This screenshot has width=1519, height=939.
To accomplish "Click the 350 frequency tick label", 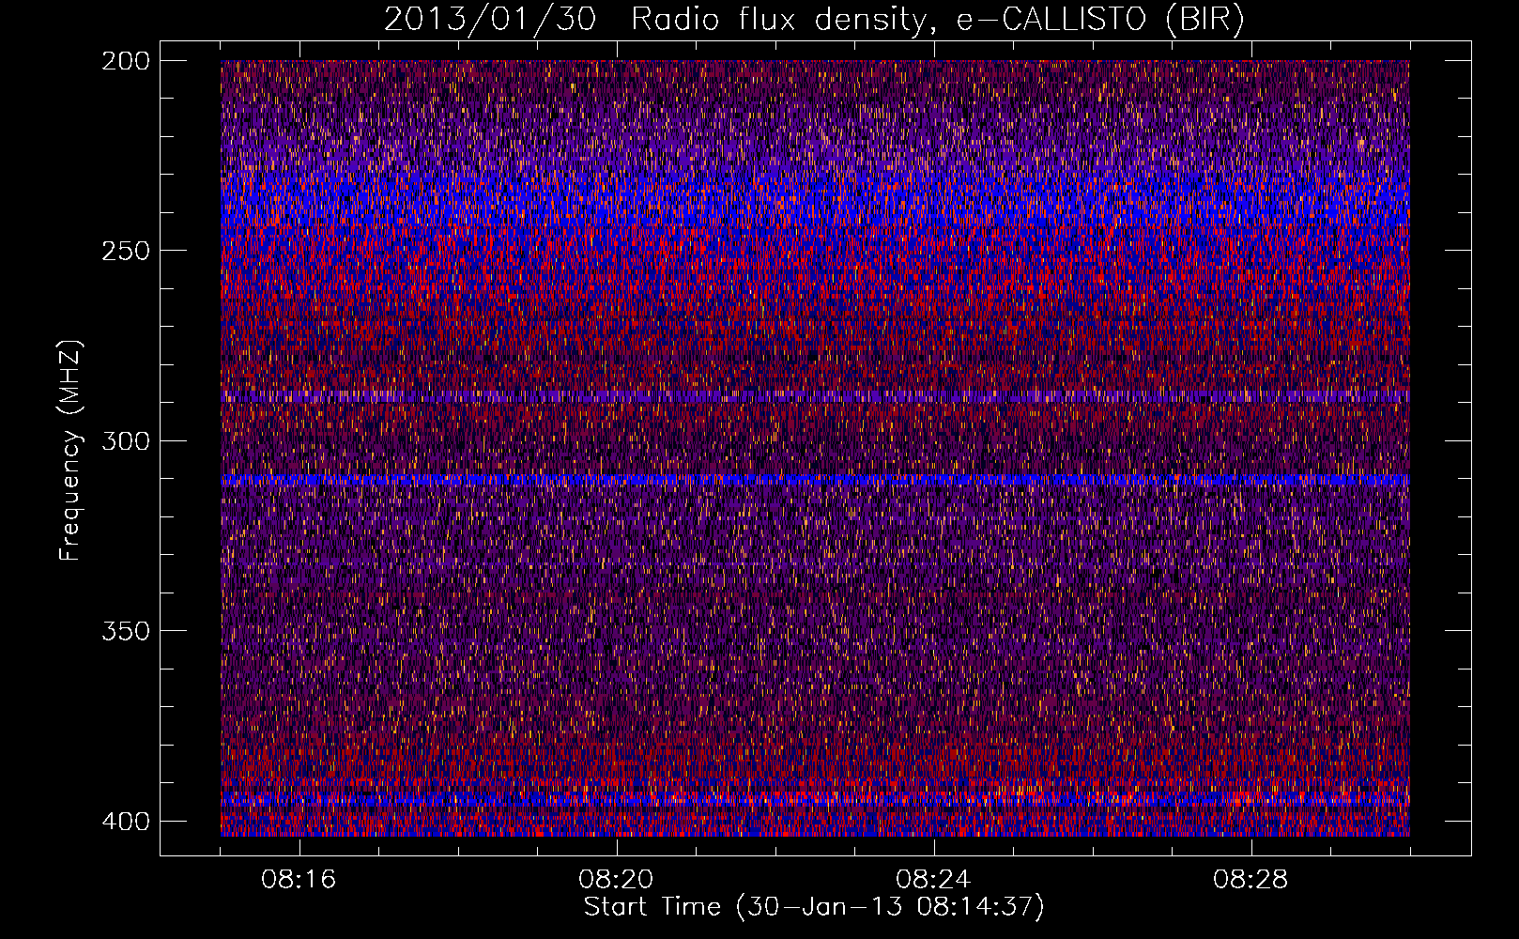I will click(x=125, y=630).
